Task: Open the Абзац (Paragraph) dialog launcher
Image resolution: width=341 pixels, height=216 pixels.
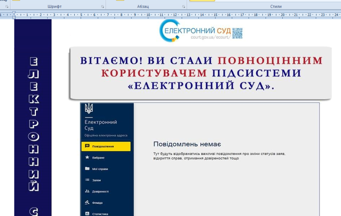Action: coord(184,7)
